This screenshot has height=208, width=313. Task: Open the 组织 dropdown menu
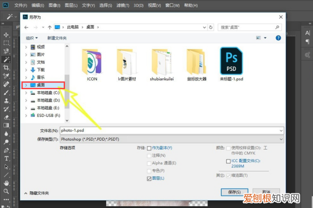[32, 38]
